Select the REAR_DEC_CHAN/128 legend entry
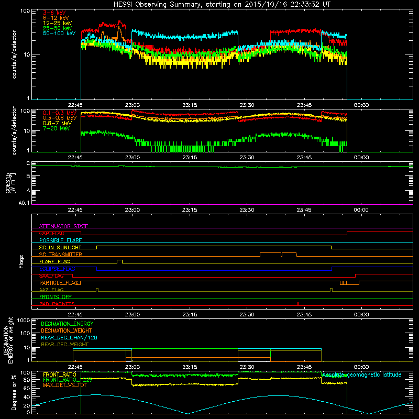 tap(69, 337)
